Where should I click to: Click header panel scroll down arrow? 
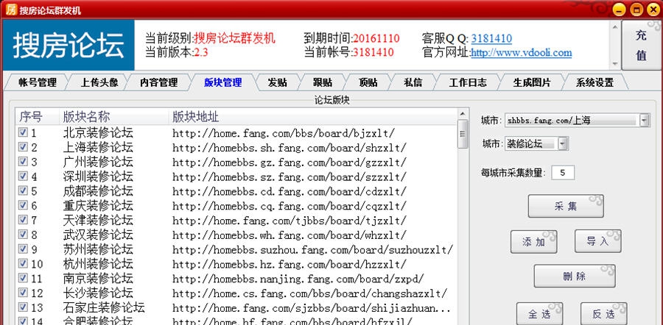tap(615, 64)
